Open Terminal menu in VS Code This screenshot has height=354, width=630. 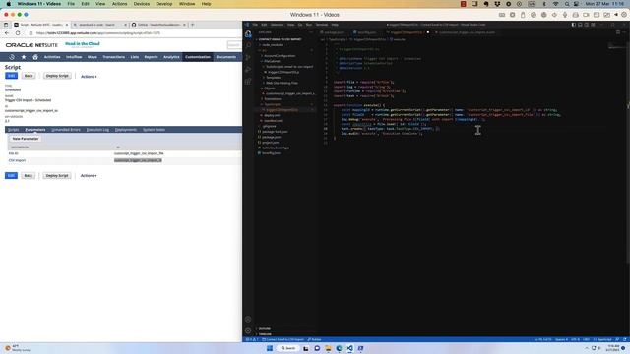(x=322, y=25)
